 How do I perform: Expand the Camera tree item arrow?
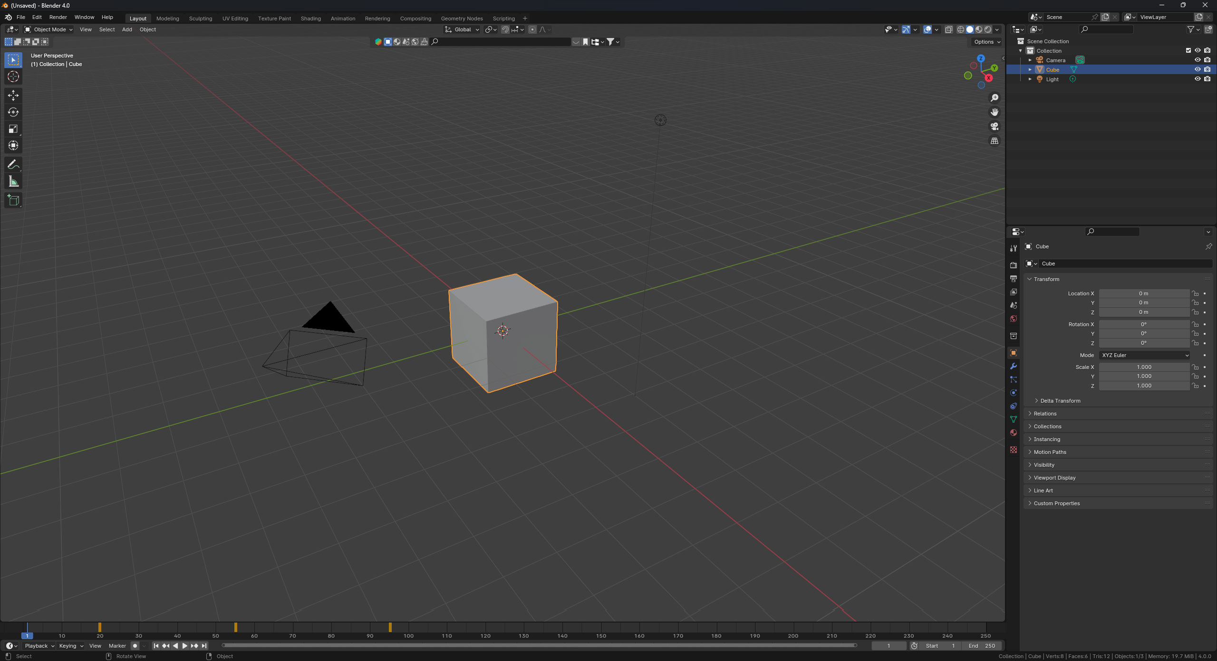coord(1030,60)
